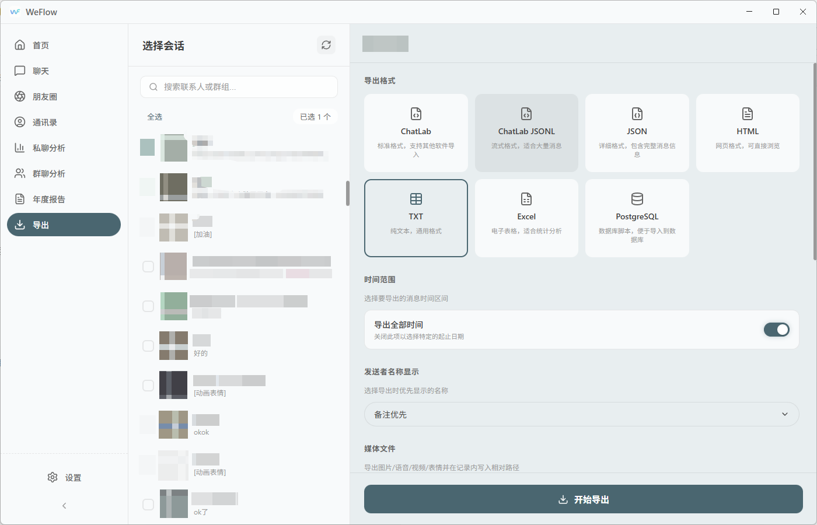Open the 首页 home page
The height and width of the screenshot is (525, 817).
[x=64, y=45]
